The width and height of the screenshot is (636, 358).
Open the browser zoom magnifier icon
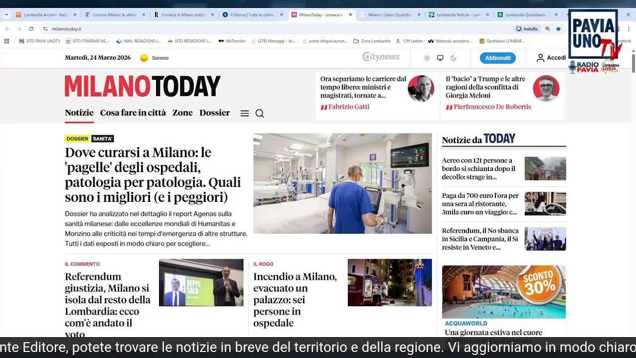point(548,29)
